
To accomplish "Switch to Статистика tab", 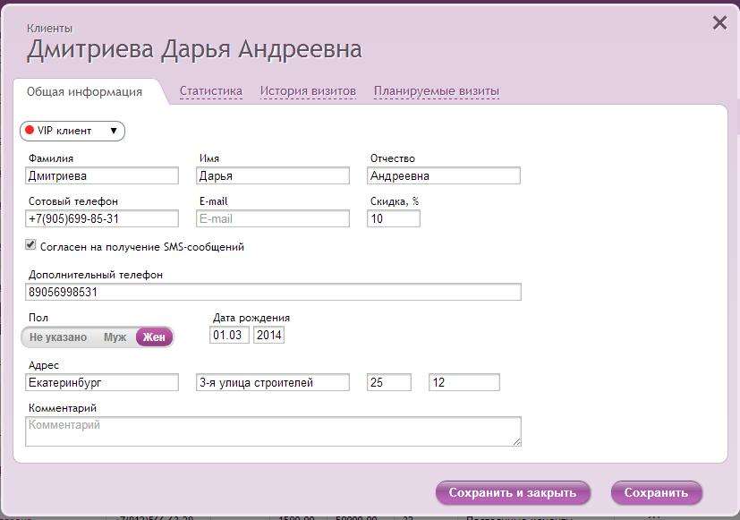I will [211, 91].
